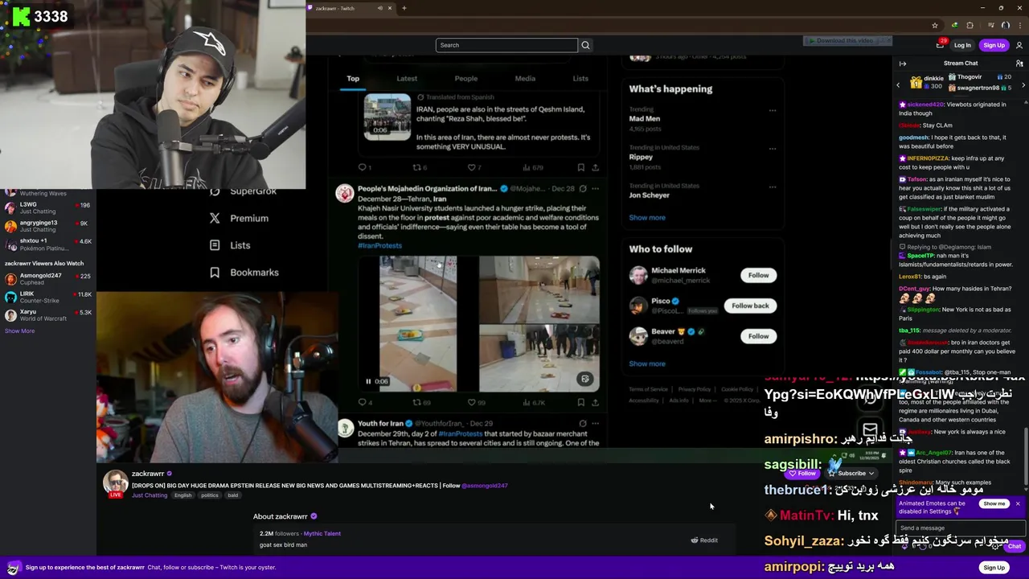Click the Chat send button
This screenshot has width=1029, height=579.
point(1015,547)
